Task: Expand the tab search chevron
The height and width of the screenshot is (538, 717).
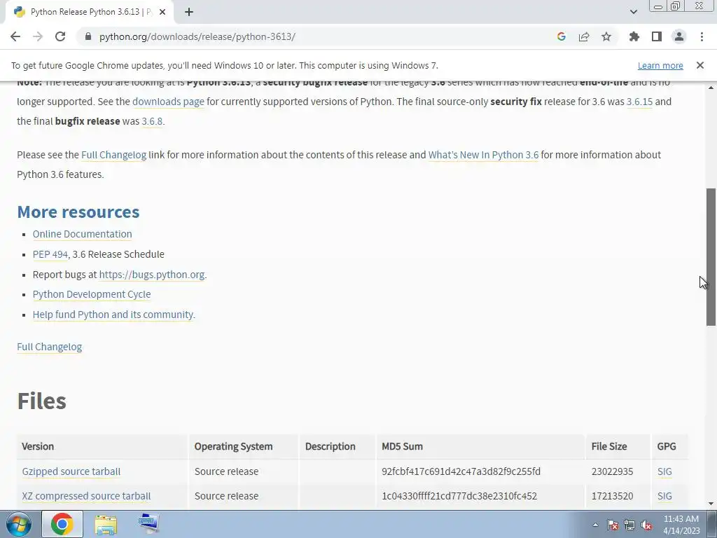Action: pos(633,12)
